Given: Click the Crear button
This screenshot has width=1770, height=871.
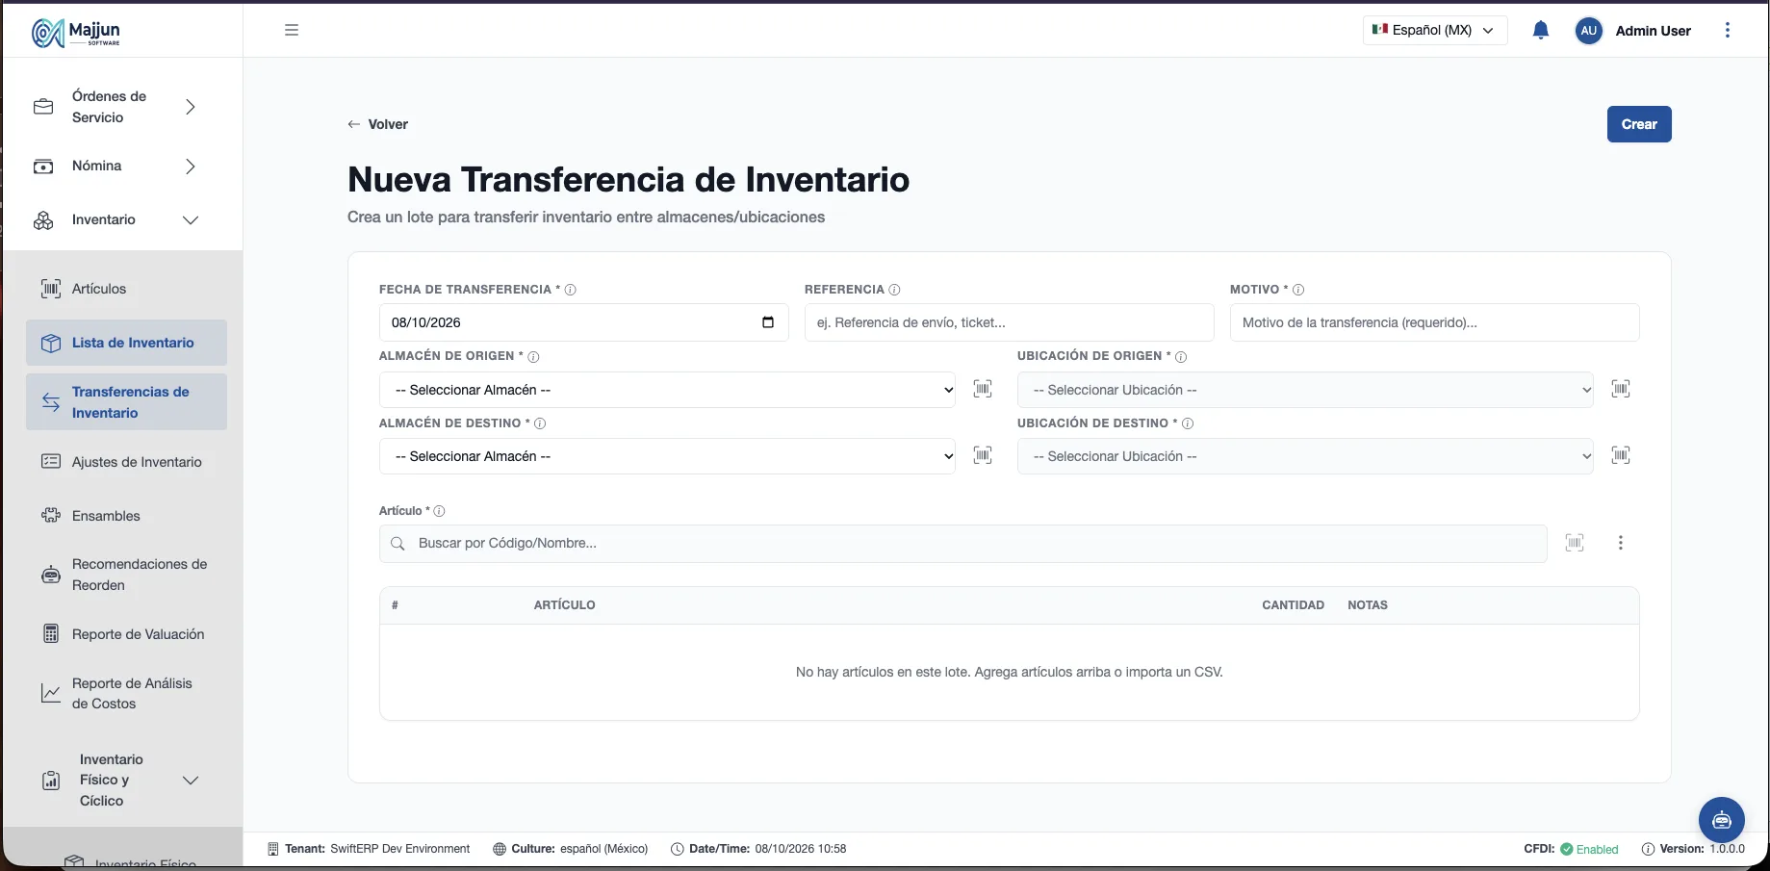Looking at the screenshot, I should coord(1639,124).
